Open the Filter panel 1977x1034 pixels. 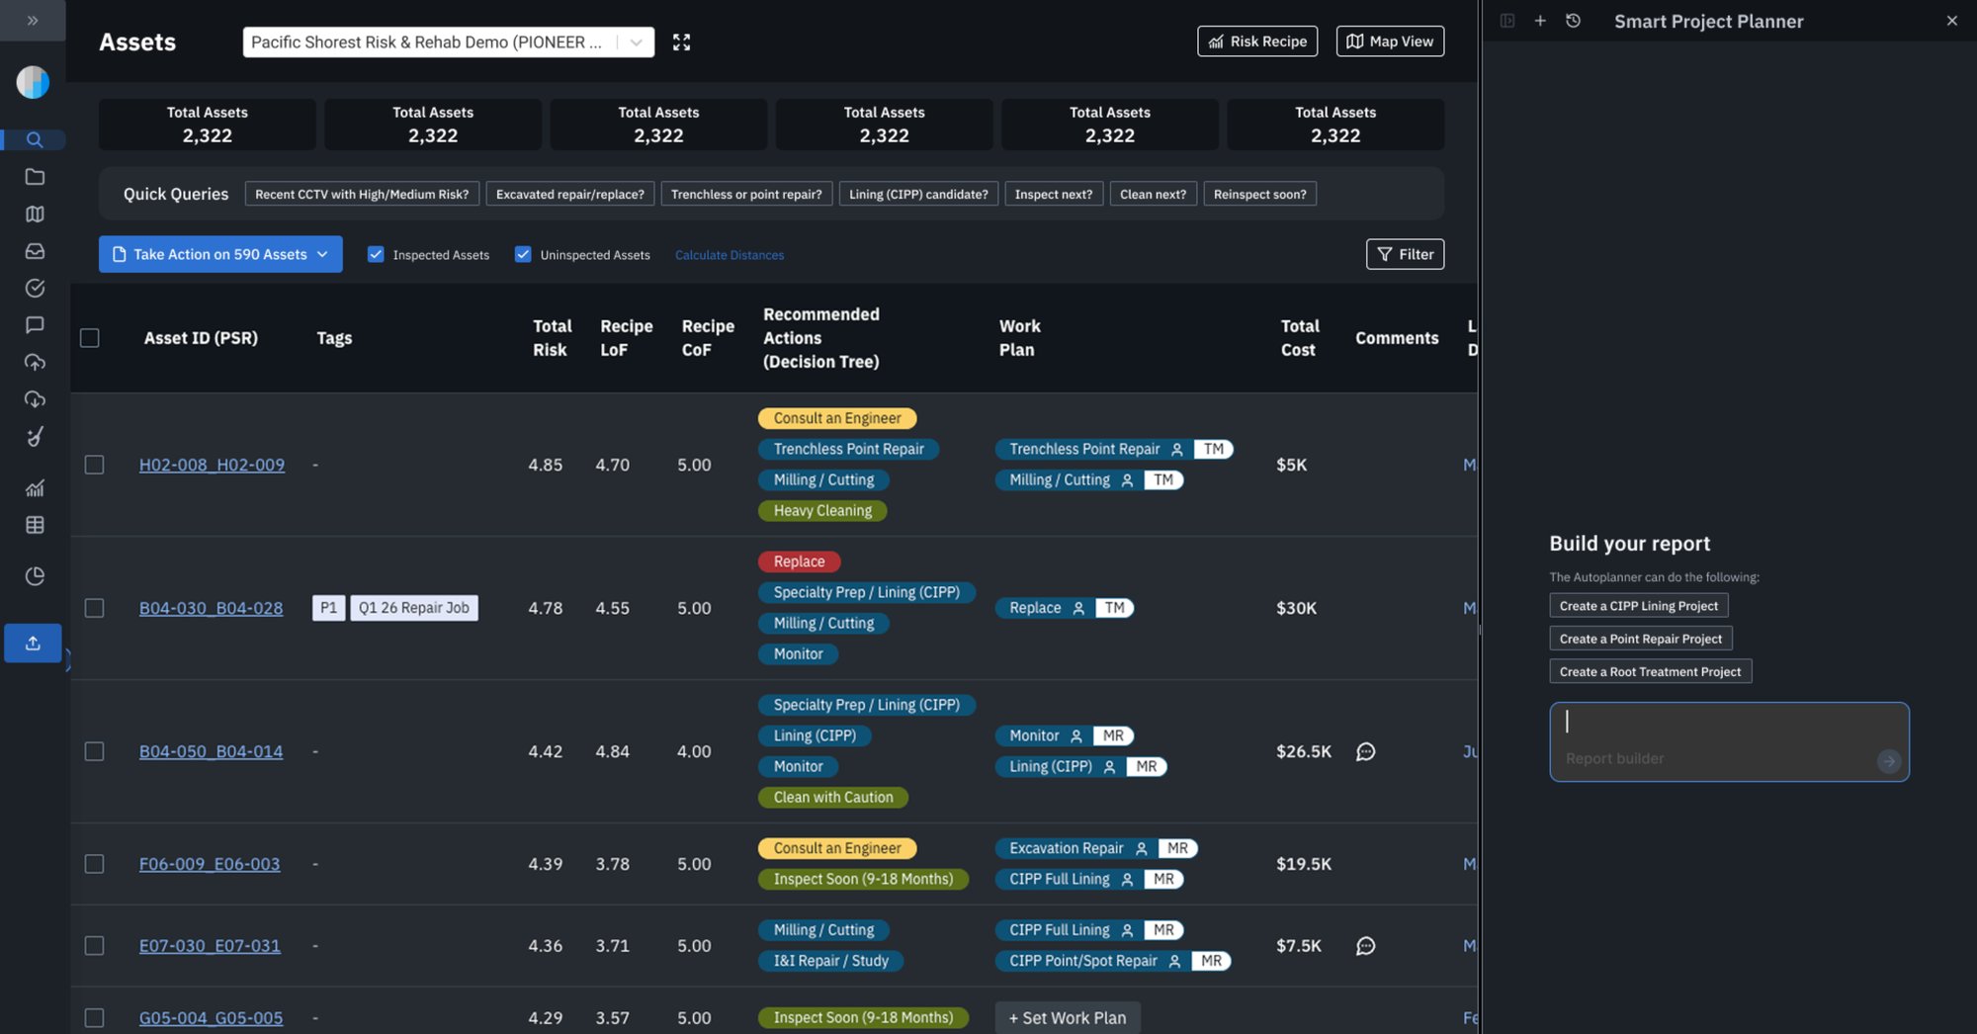pos(1405,254)
